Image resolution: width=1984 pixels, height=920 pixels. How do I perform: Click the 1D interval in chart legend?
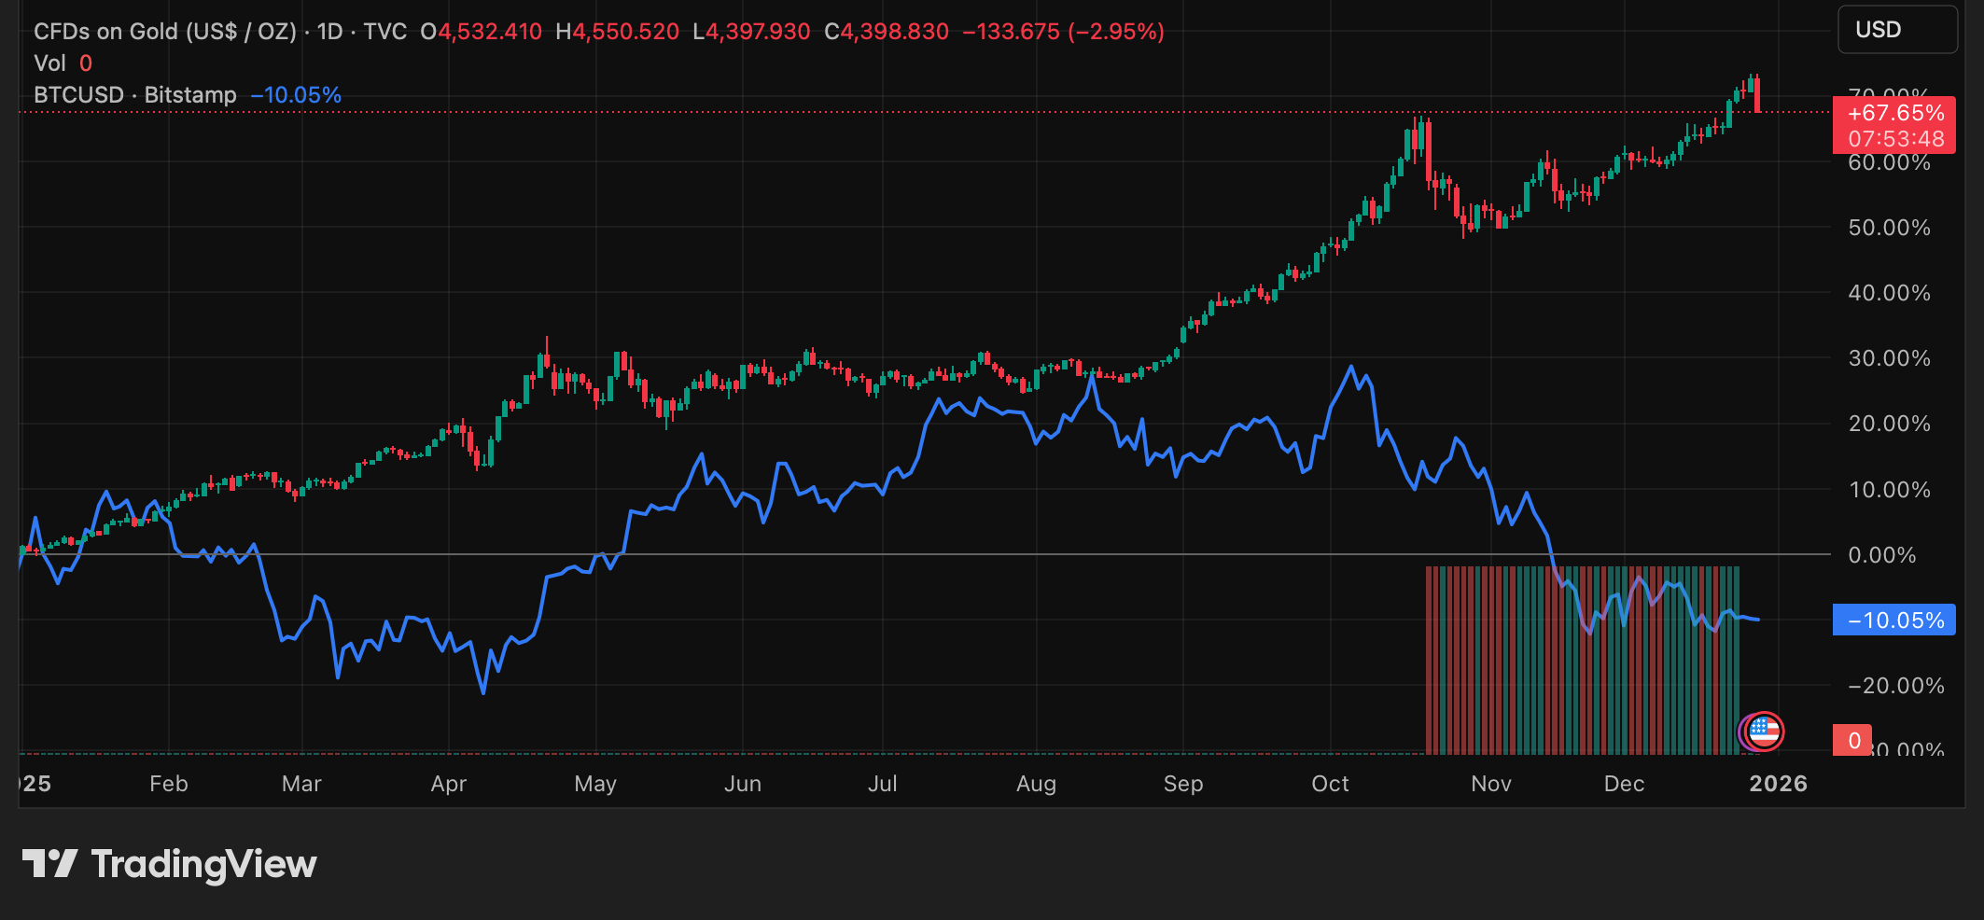coord(329,32)
